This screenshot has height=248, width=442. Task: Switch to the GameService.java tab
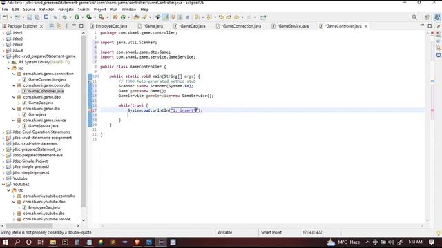[x=290, y=26]
